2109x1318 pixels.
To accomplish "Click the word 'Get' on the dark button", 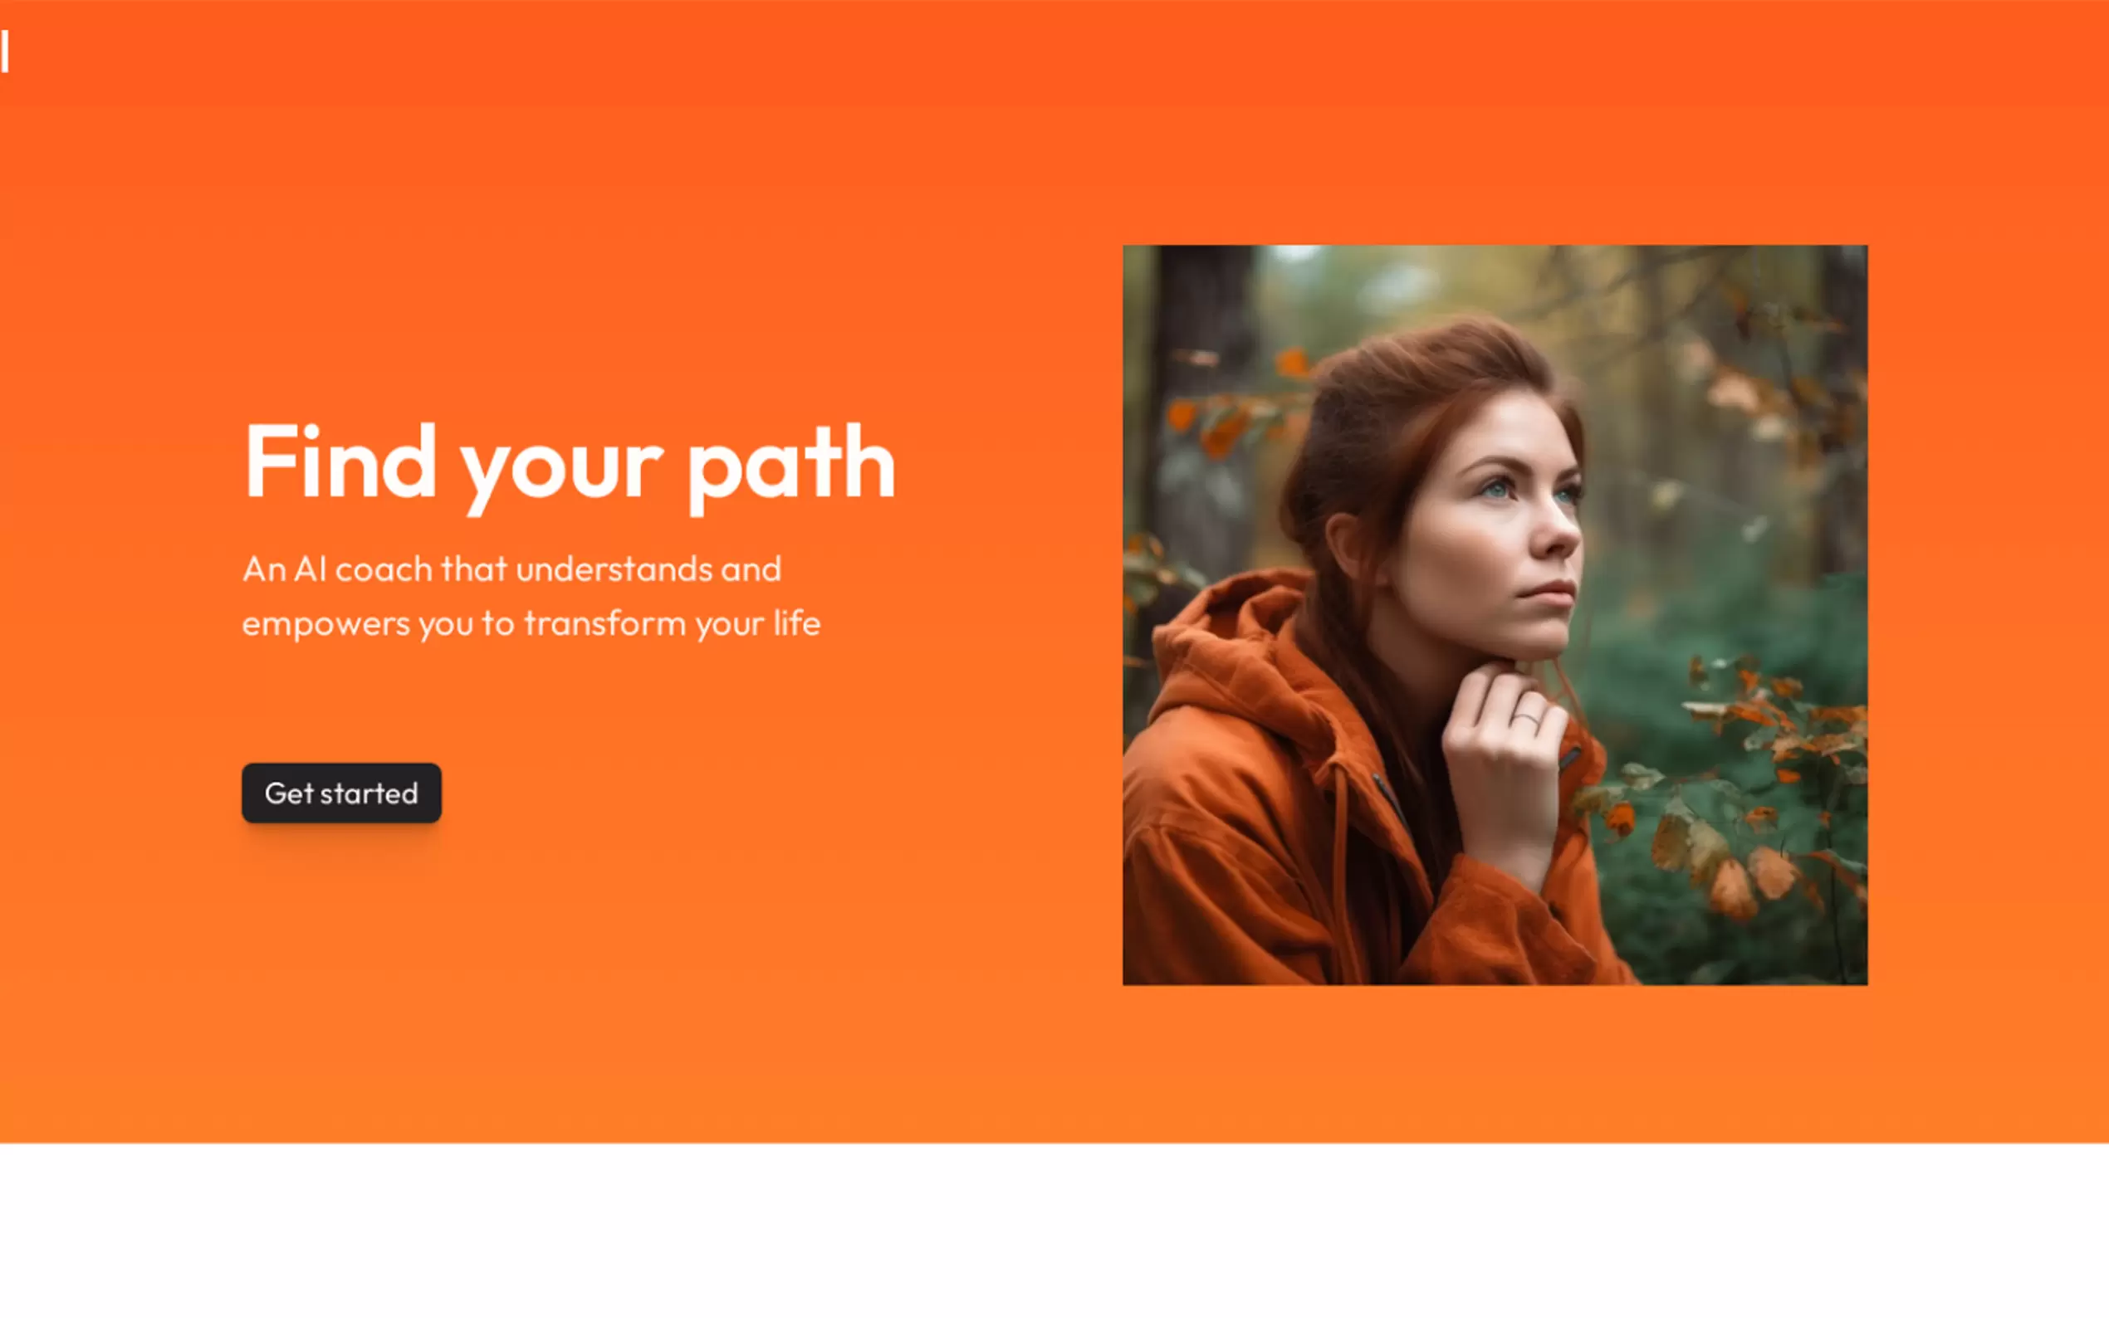I will (x=289, y=793).
